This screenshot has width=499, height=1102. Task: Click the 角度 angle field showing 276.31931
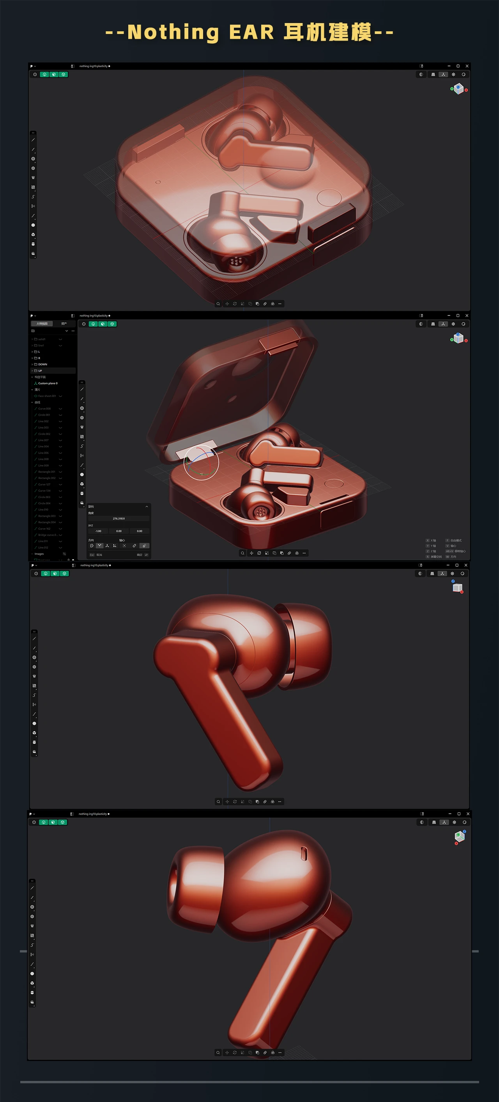(x=119, y=518)
